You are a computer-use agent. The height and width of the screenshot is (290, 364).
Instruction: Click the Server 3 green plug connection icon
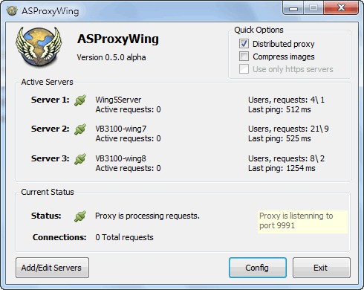pos(80,159)
